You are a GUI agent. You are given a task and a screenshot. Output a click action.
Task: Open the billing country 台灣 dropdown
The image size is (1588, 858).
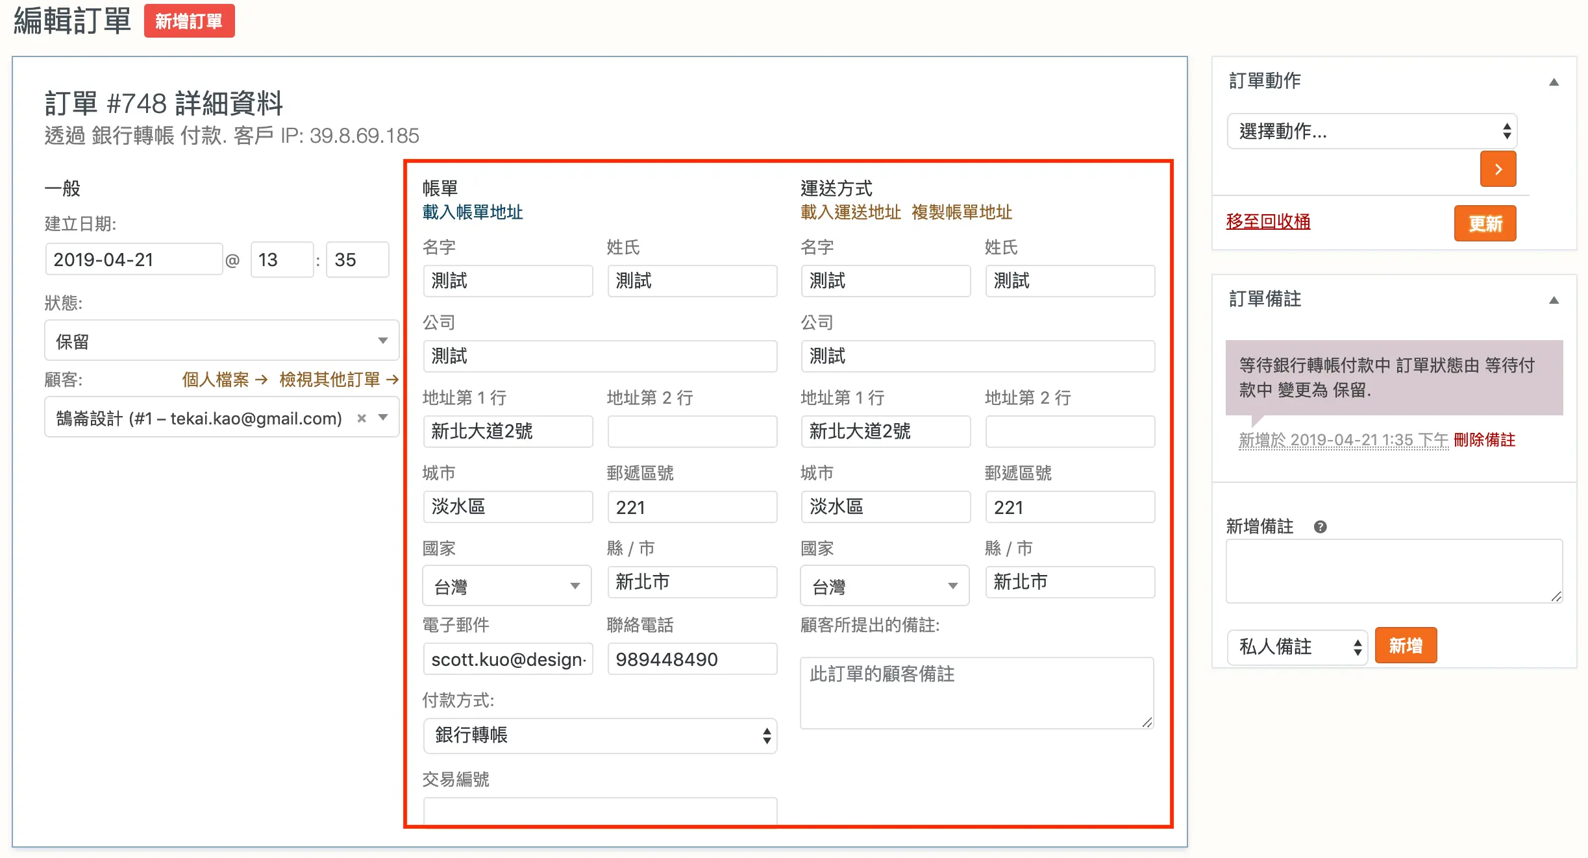tap(506, 586)
